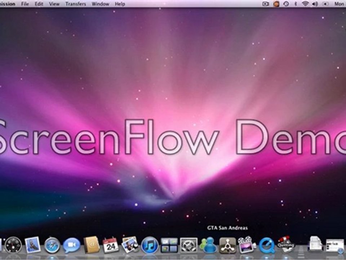Image resolution: width=346 pixels, height=260 pixels.
Task: Open the Wi-Fi status menu
Action: coord(305,4)
